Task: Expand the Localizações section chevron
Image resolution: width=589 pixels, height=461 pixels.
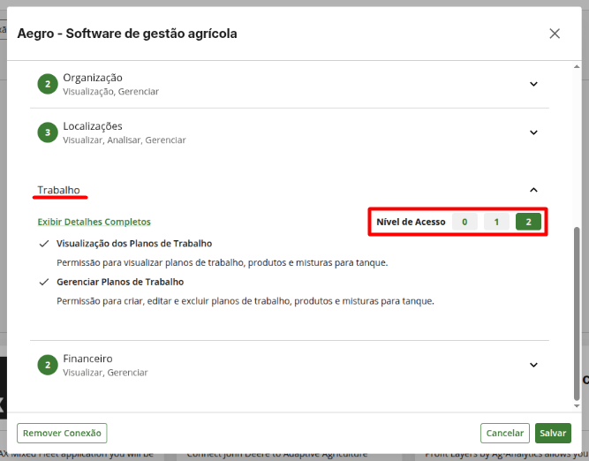Action: (533, 132)
